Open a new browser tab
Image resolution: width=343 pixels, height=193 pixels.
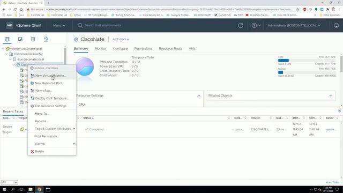tap(48, 3)
